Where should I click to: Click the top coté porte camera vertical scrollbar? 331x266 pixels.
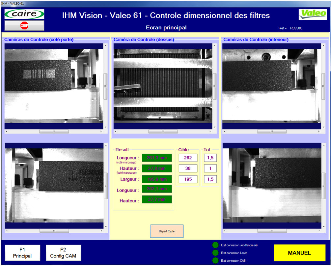point(105,86)
